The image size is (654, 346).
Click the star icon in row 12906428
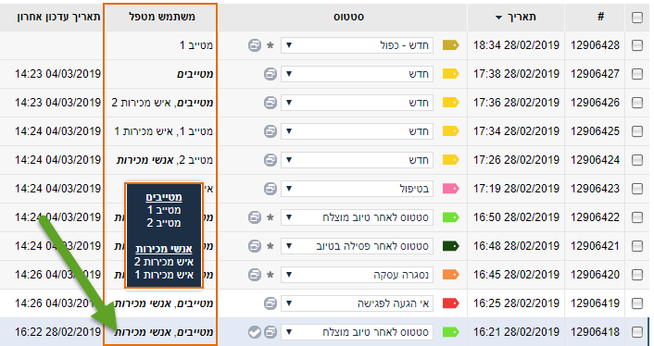point(270,45)
